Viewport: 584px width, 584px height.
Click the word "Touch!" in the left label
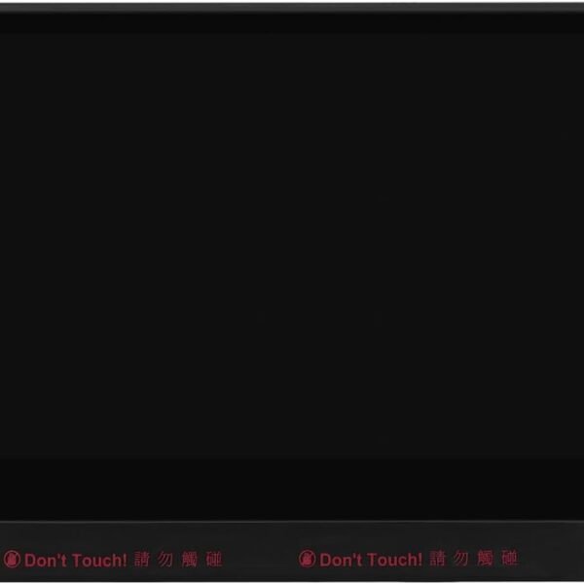(x=100, y=560)
